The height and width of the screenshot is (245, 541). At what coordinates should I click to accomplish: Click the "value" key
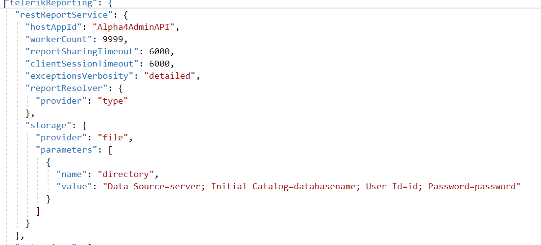pyautogui.click(x=74, y=186)
